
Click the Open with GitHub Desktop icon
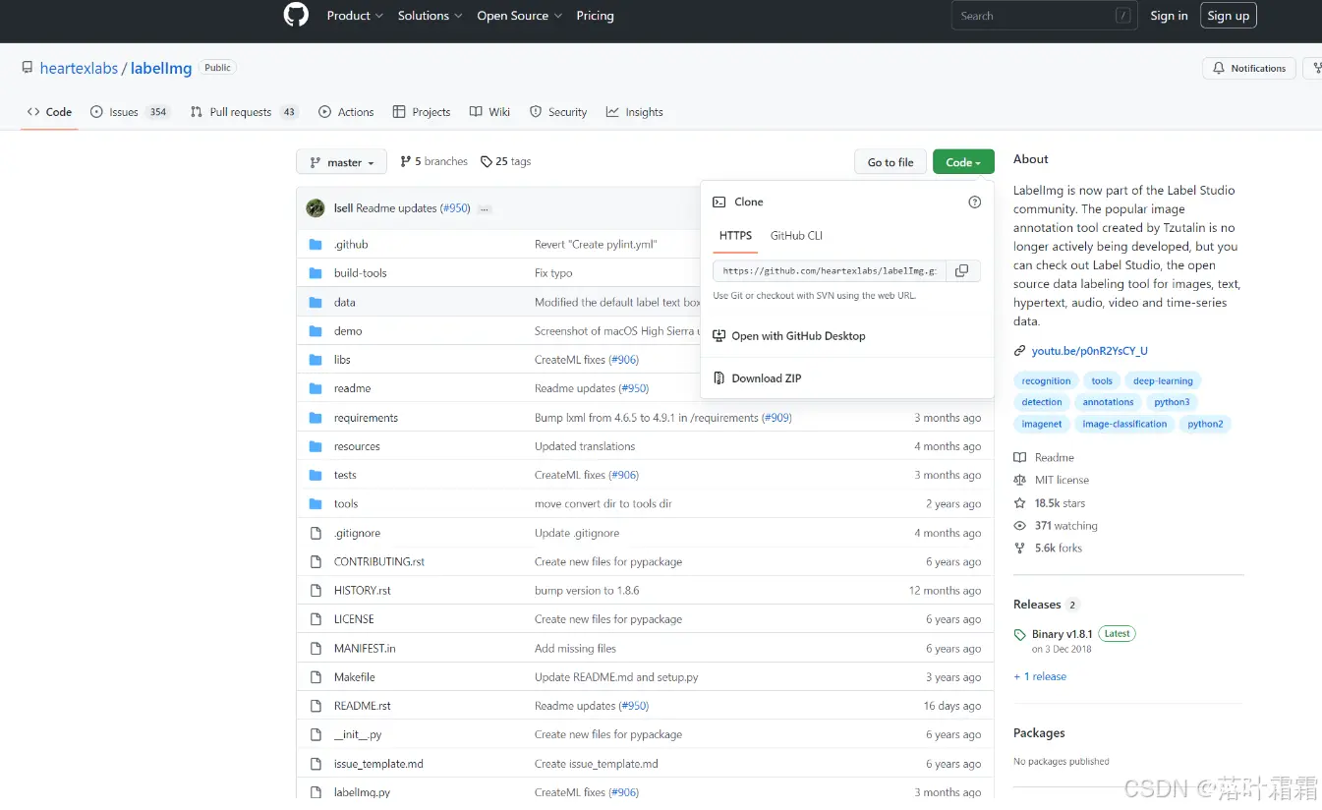[x=718, y=336]
